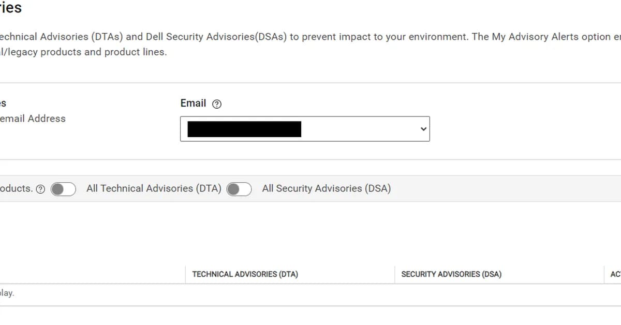Select the SECURITY ADVISORIES (DSA) column header
The height and width of the screenshot is (325, 621).
point(451,274)
